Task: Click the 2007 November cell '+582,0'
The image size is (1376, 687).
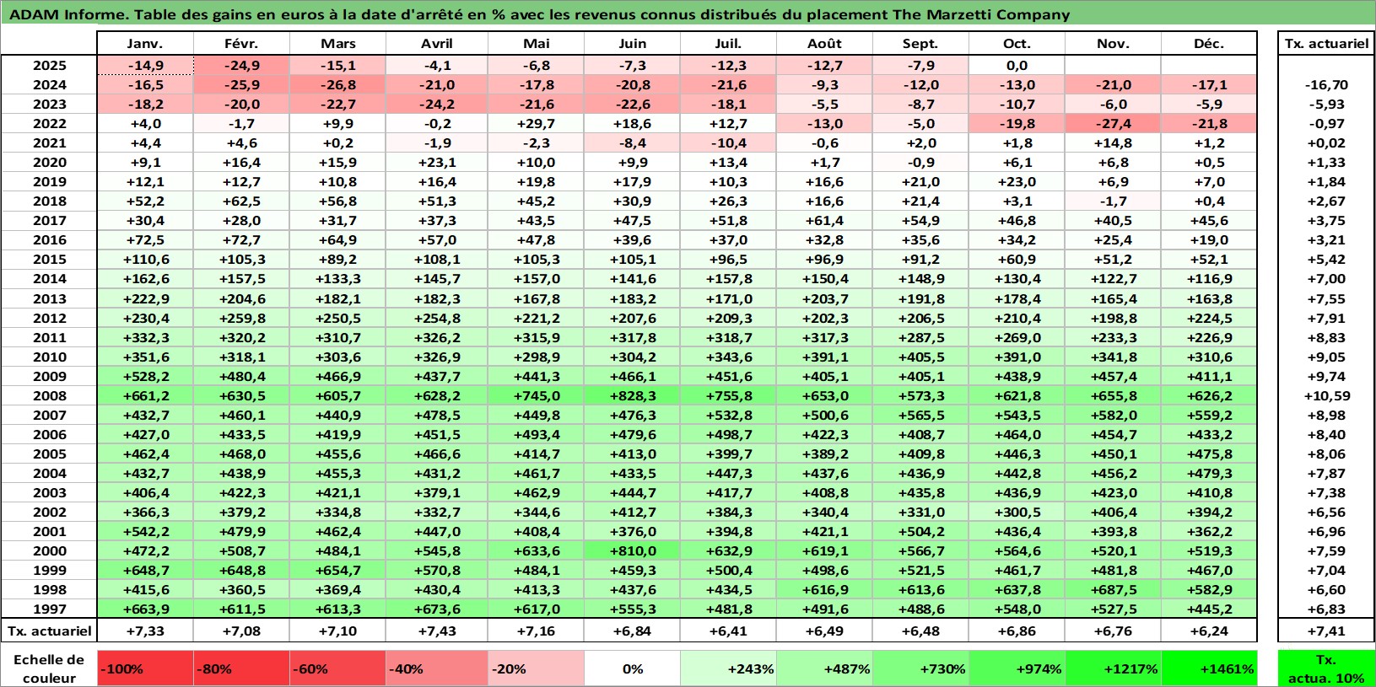Action: coord(1113,415)
